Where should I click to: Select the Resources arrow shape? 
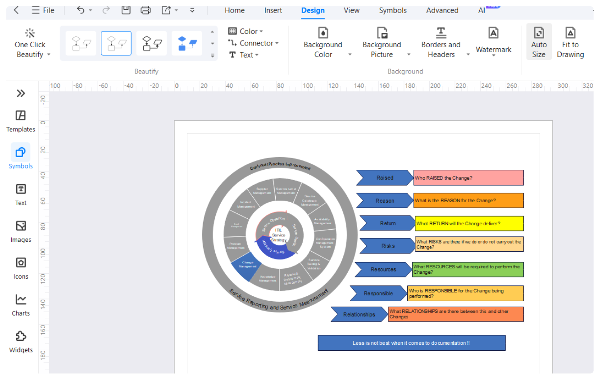pyautogui.click(x=383, y=269)
